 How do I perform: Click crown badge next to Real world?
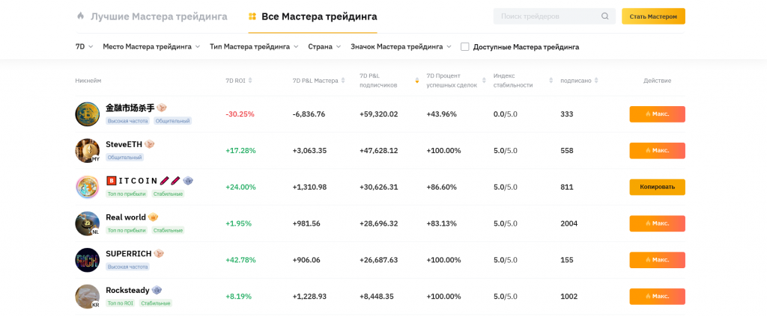(153, 217)
